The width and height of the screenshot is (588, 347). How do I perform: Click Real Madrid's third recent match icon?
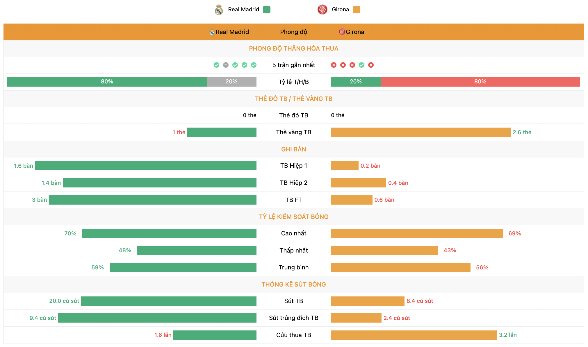[x=235, y=65]
